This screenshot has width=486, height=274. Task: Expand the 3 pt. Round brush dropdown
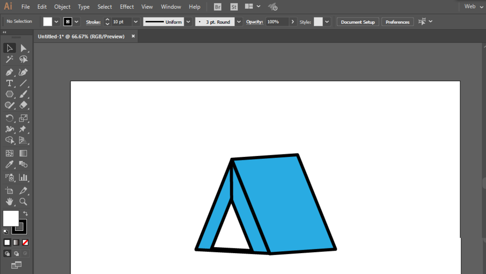click(239, 22)
